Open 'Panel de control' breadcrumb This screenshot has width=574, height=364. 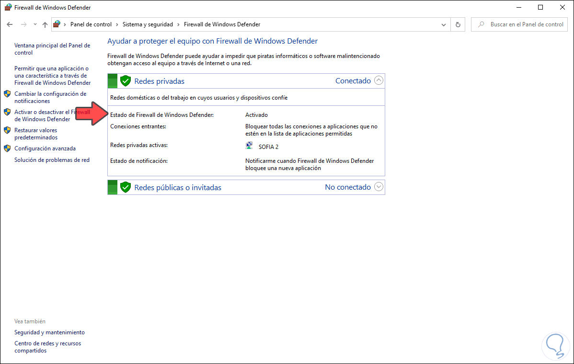click(91, 24)
